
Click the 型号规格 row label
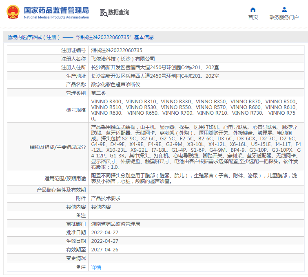(76, 110)
